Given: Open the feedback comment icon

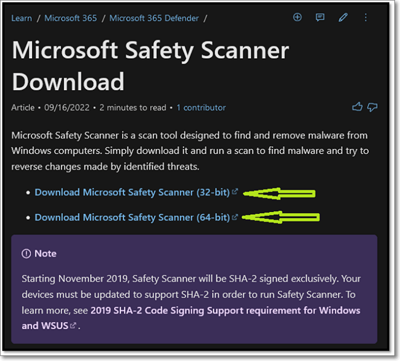Looking at the screenshot, I should [x=320, y=17].
